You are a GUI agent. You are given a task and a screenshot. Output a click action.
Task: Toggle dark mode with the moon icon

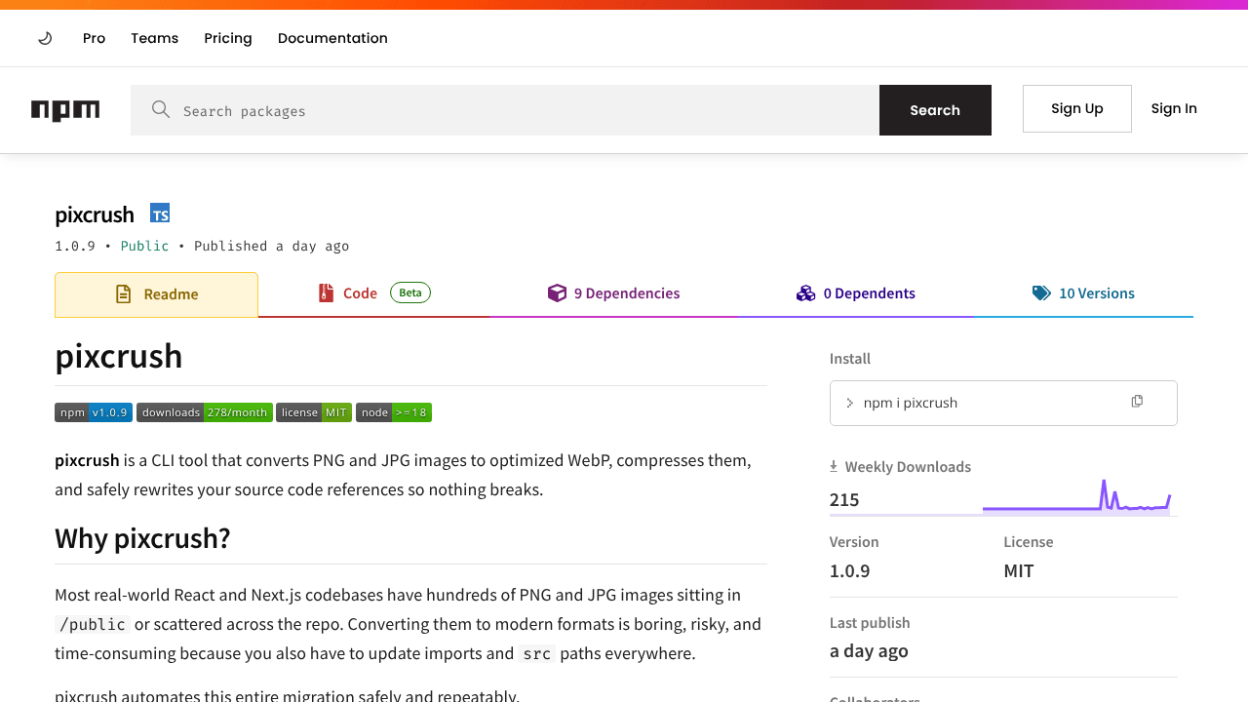tap(45, 38)
